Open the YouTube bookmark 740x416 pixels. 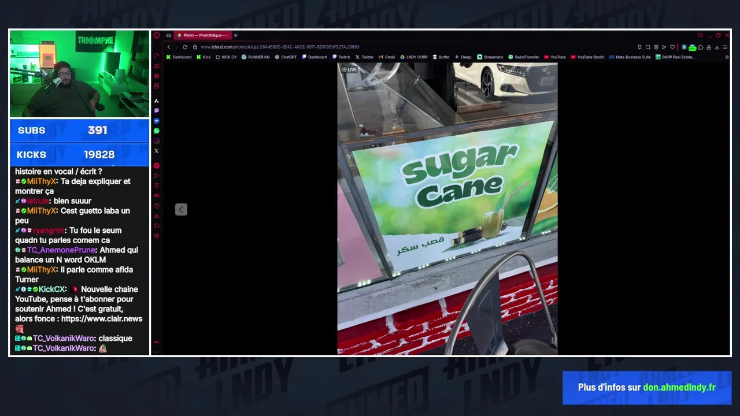555,57
